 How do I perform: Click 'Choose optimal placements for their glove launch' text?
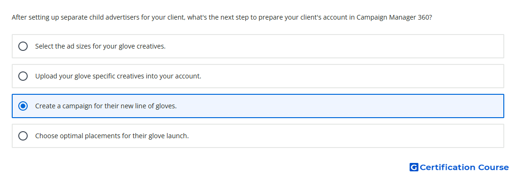tap(112, 136)
